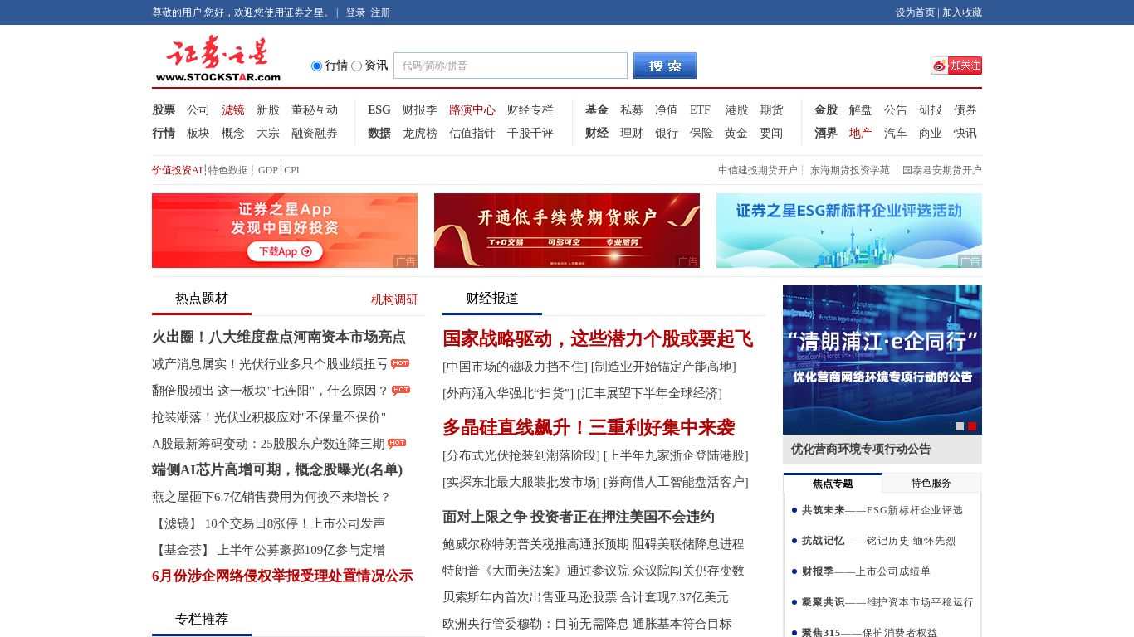Open the 开通低手续费期货账户 banner

point(567,231)
